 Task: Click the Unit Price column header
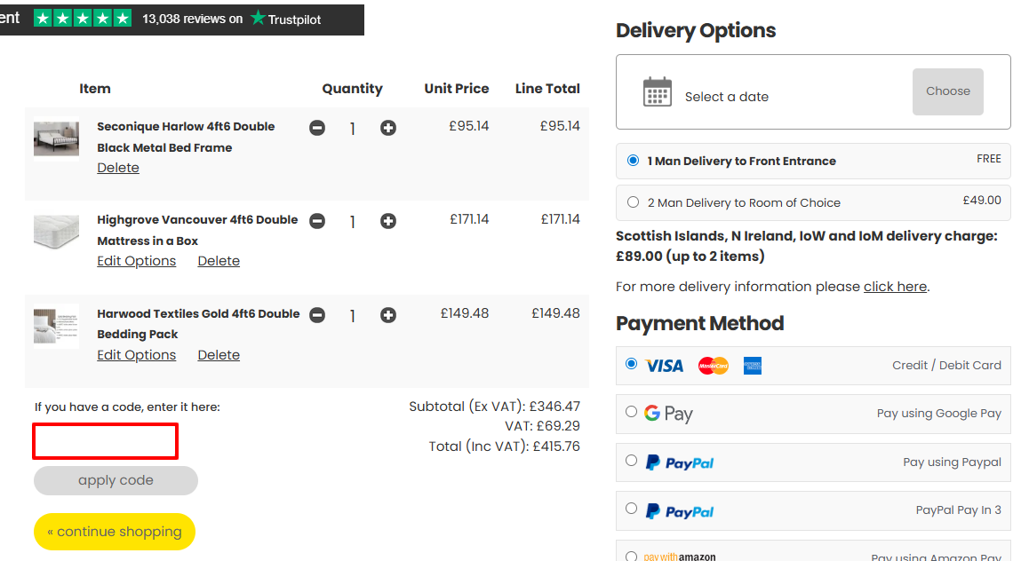point(456,89)
